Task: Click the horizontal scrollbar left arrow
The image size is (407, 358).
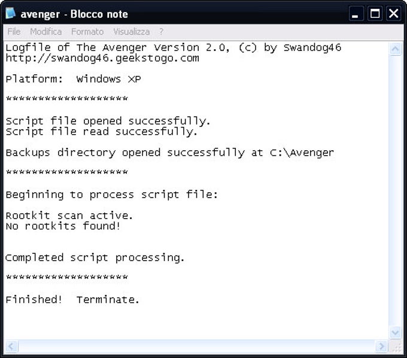Action: 11,346
